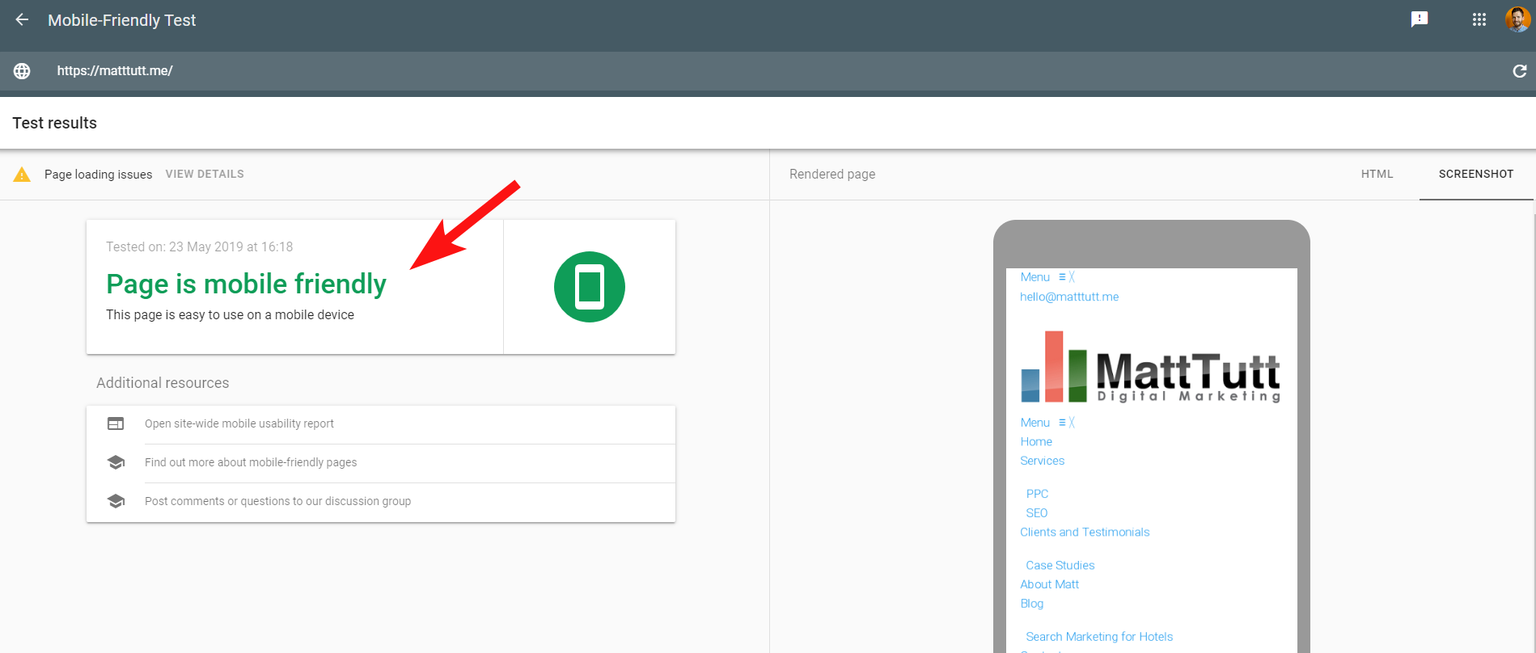Open the feedback icon in top bar
This screenshot has width=1536, height=653.
1420,19
